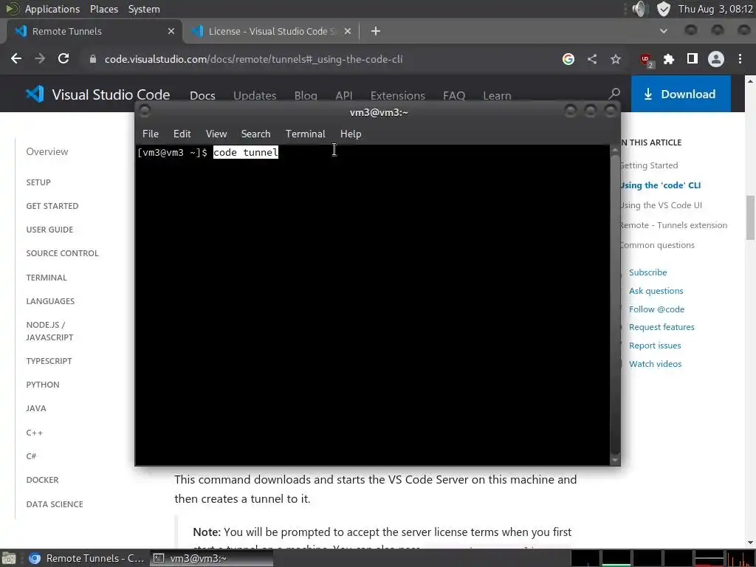
Task: Click the shield icon in system tray
Action: 664,9
